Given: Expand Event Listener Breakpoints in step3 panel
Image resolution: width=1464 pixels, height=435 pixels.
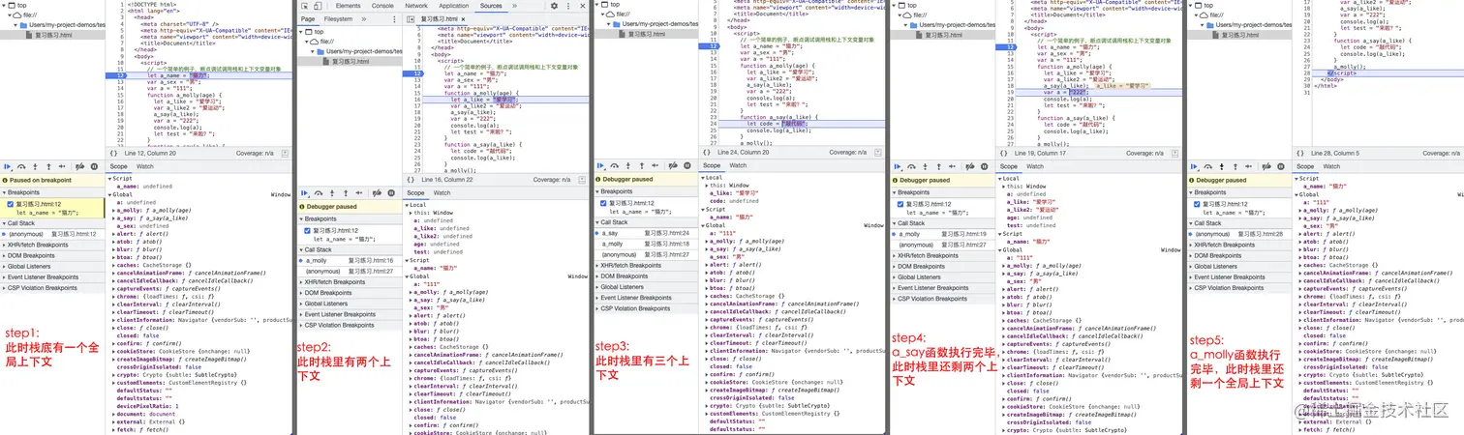Looking at the screenshot, I should click(646, 298).
